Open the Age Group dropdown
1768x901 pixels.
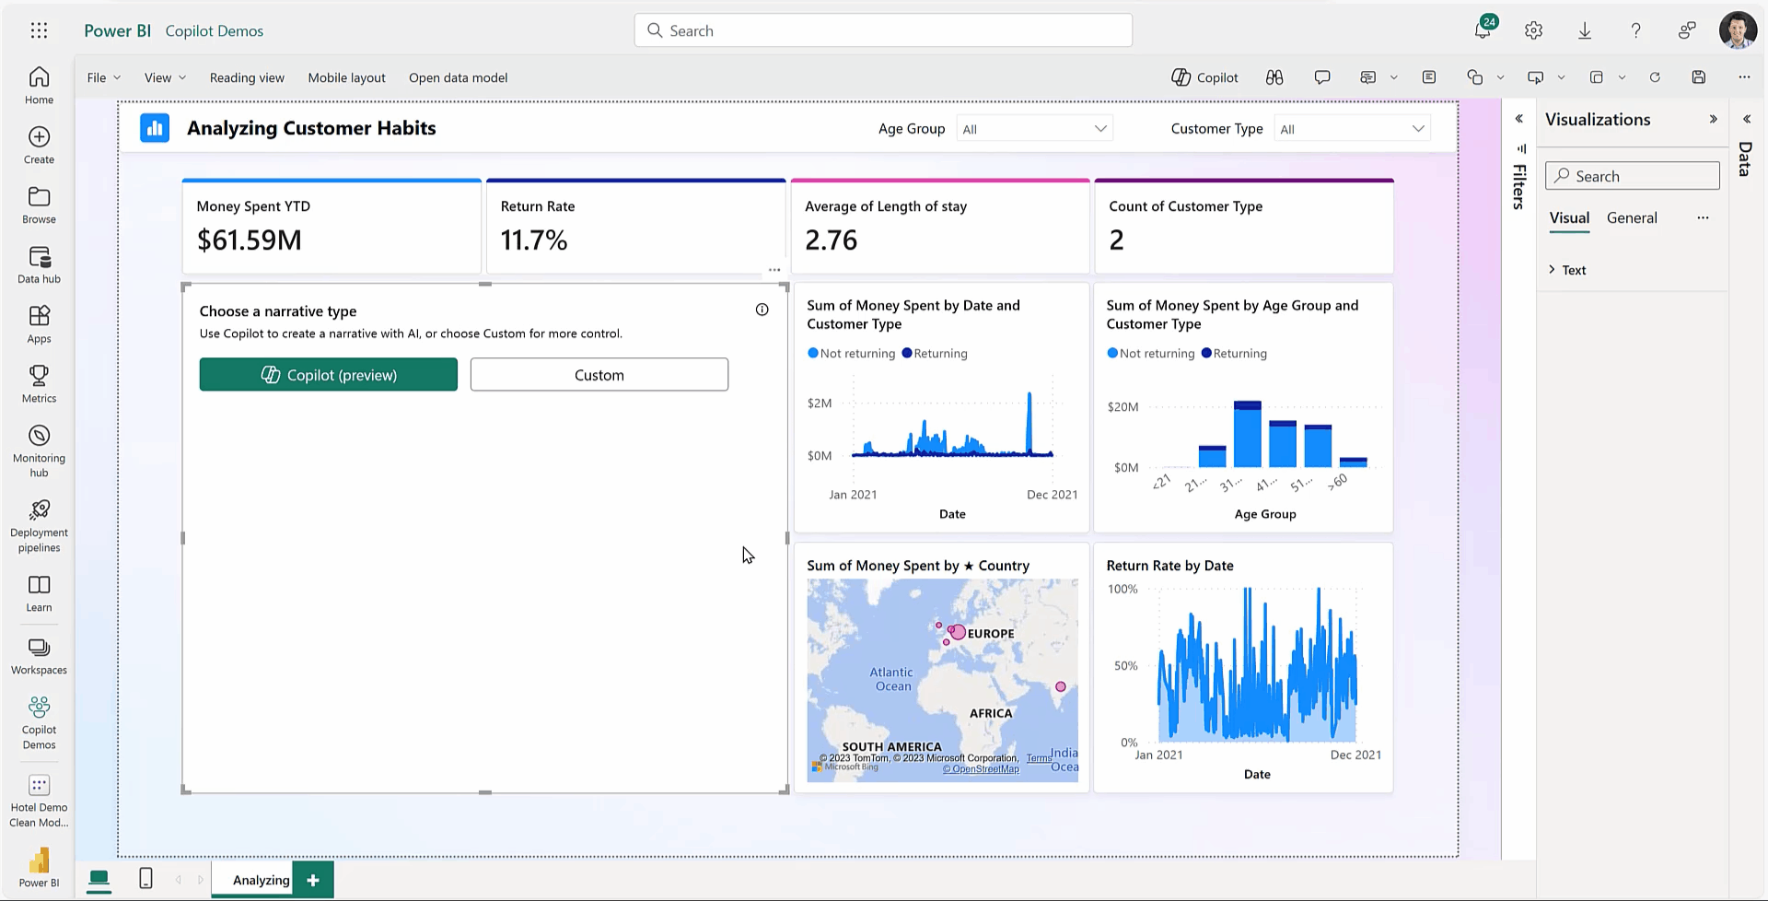[x=1034, y=129]
